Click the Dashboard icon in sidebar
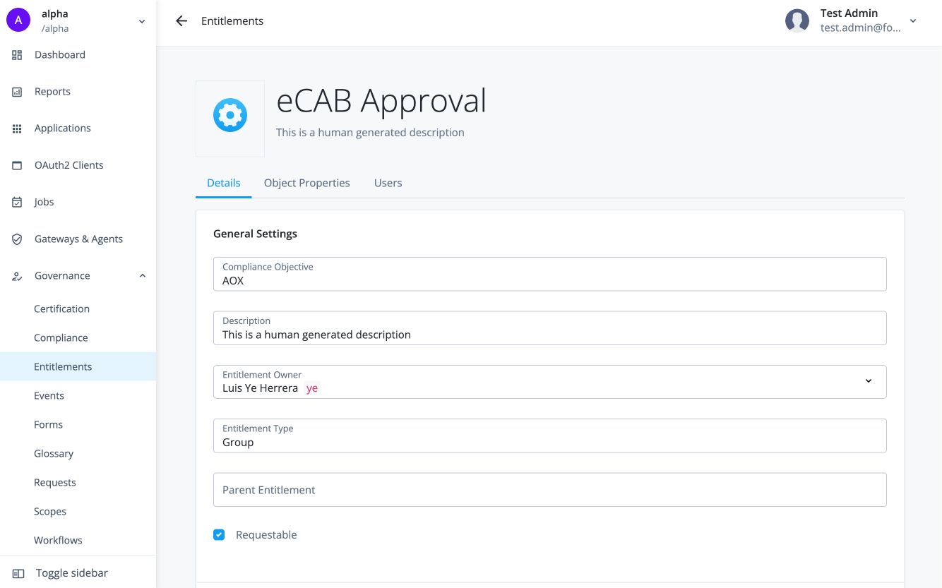This screenshot has height=588, width=942. tap(18, 55)
